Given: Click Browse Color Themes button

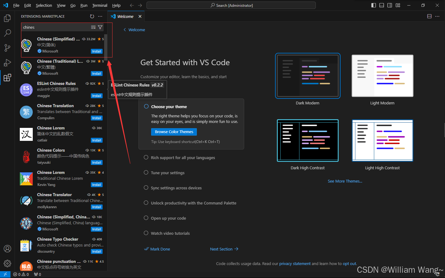Looking at the screenshot, I should click(174, 132).
